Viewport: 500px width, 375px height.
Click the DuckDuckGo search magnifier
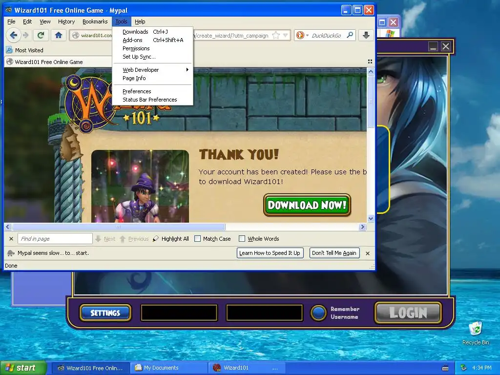pyautogui.click(x=350, y=35)
